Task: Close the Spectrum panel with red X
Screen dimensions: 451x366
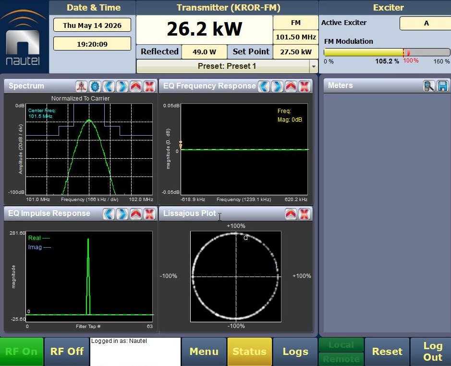Action: point(149,87)
